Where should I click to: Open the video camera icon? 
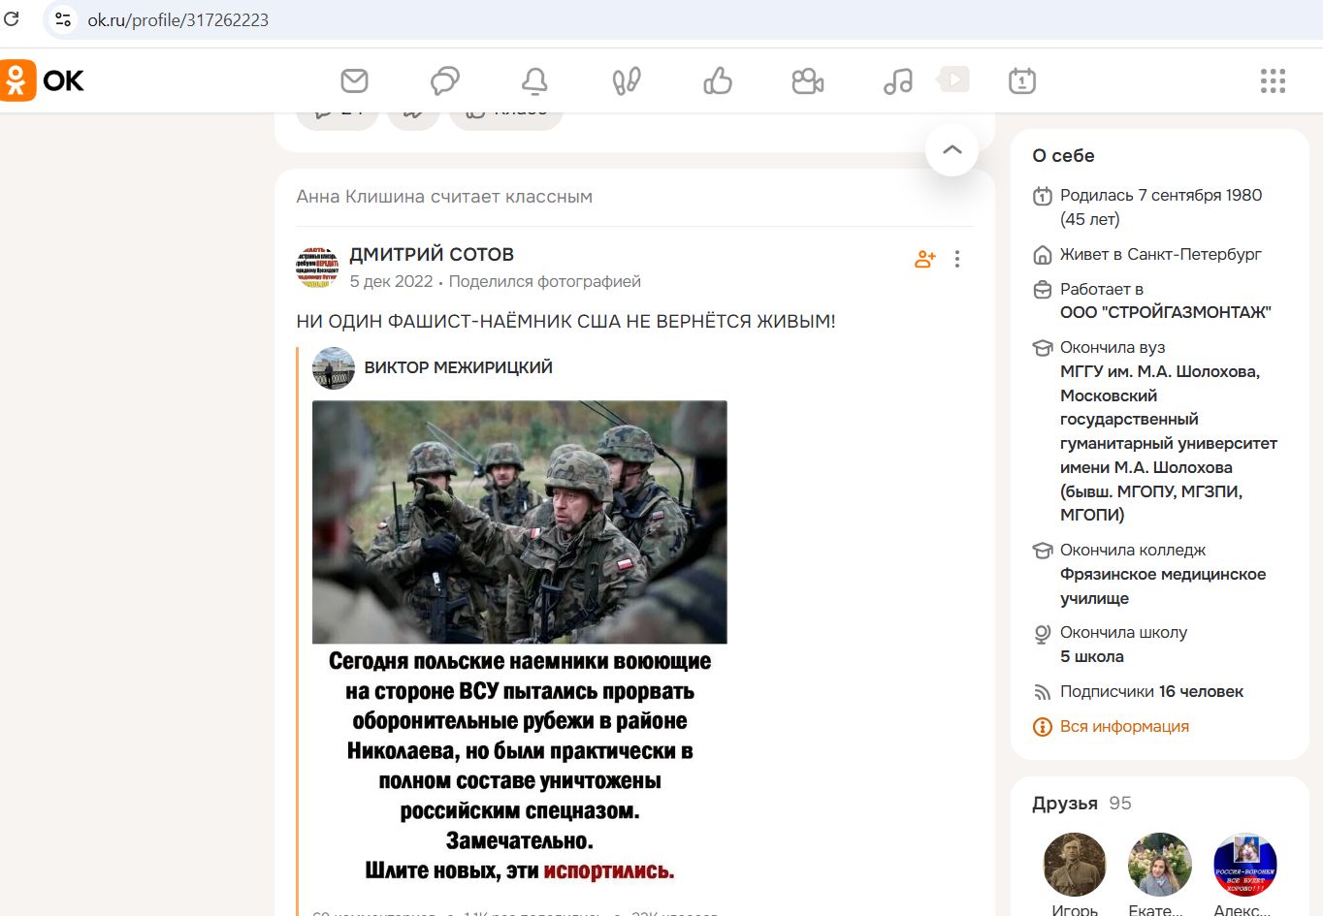click(807, 81)
